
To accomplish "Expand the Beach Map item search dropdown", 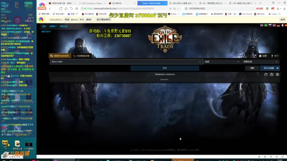I will 200,62.
